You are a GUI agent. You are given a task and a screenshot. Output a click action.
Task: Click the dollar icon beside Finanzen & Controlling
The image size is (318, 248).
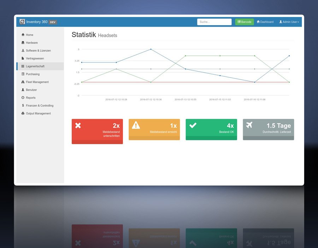point(23,106)
